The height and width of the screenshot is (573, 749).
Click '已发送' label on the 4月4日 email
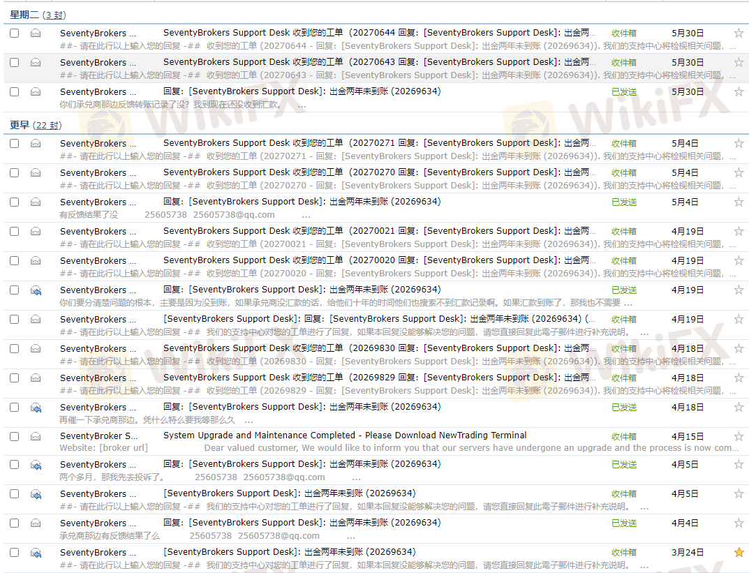624,523
